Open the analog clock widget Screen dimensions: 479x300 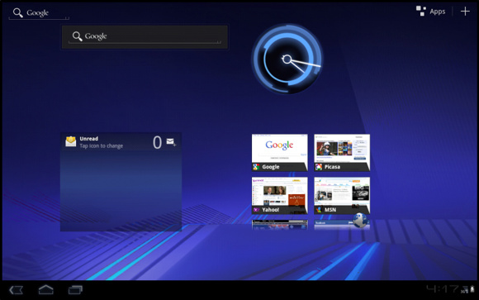coord(287,59)
